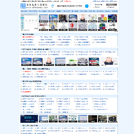The image size is (134, 134).
Task: Click the dark gray button in header right
Action: (111, 4)
